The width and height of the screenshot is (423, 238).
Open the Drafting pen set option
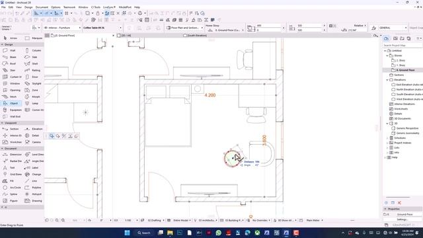(153, 220)
